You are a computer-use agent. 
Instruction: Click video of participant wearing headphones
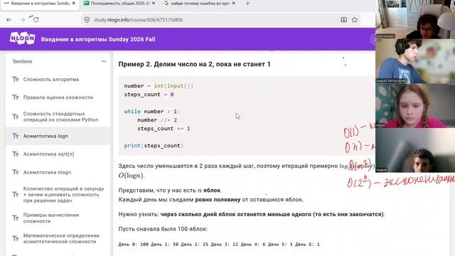click(415, 61)
